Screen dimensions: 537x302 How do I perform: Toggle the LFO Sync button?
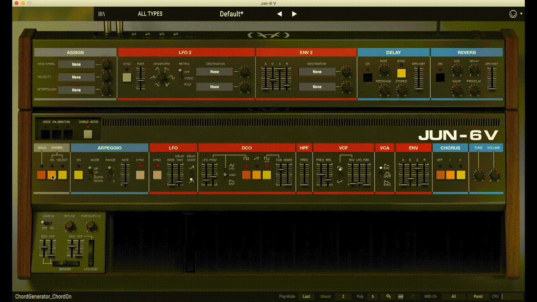coord(157,175)
